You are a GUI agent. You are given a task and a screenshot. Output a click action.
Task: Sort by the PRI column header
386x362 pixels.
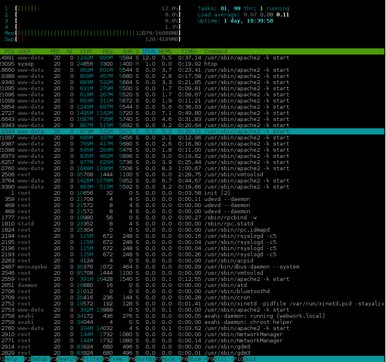(55, 52)
